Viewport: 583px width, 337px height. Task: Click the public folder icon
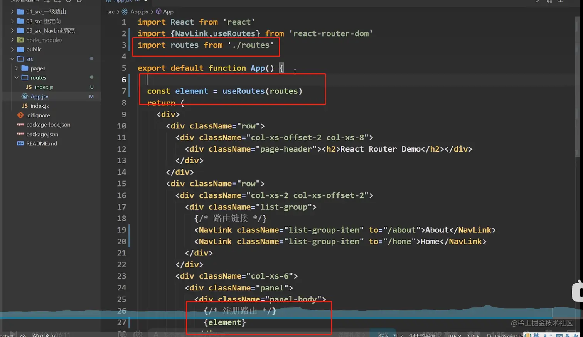coord(21,49)
